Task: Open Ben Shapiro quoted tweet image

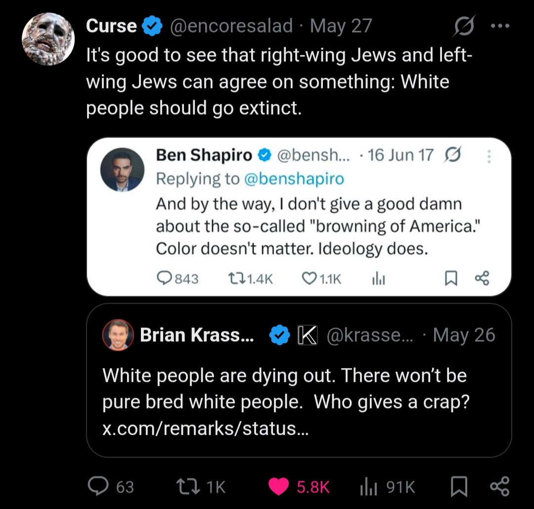Action: tap(299, 217)
